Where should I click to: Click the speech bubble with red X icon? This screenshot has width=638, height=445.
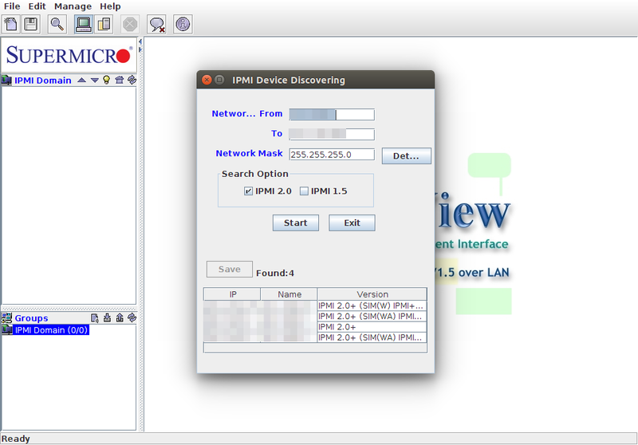pyautogui.click(x=156, y=25)
